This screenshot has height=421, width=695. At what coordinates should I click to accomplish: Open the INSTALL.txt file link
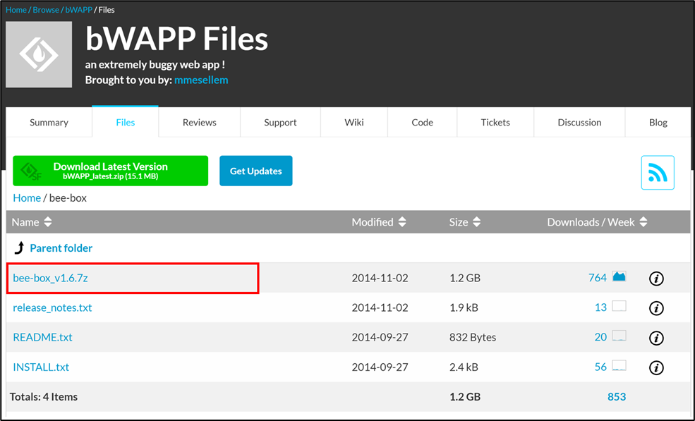41,367
